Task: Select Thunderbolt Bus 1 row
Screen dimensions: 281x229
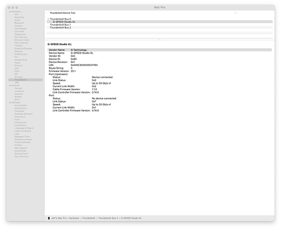Action: tap(159, 25)
